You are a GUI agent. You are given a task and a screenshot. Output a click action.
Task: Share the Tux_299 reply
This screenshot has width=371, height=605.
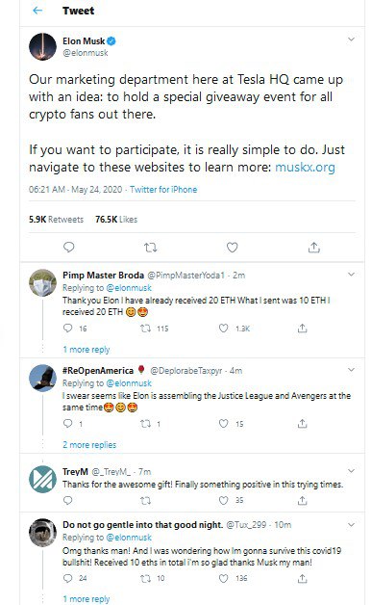tap(302, 578)
